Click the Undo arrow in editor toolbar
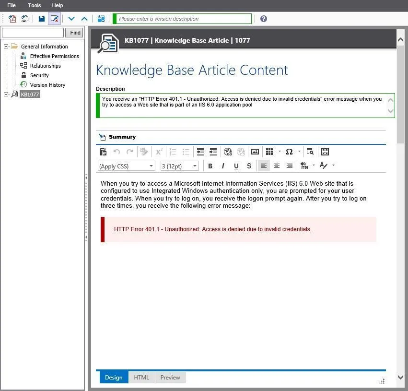 click(117, 152)
